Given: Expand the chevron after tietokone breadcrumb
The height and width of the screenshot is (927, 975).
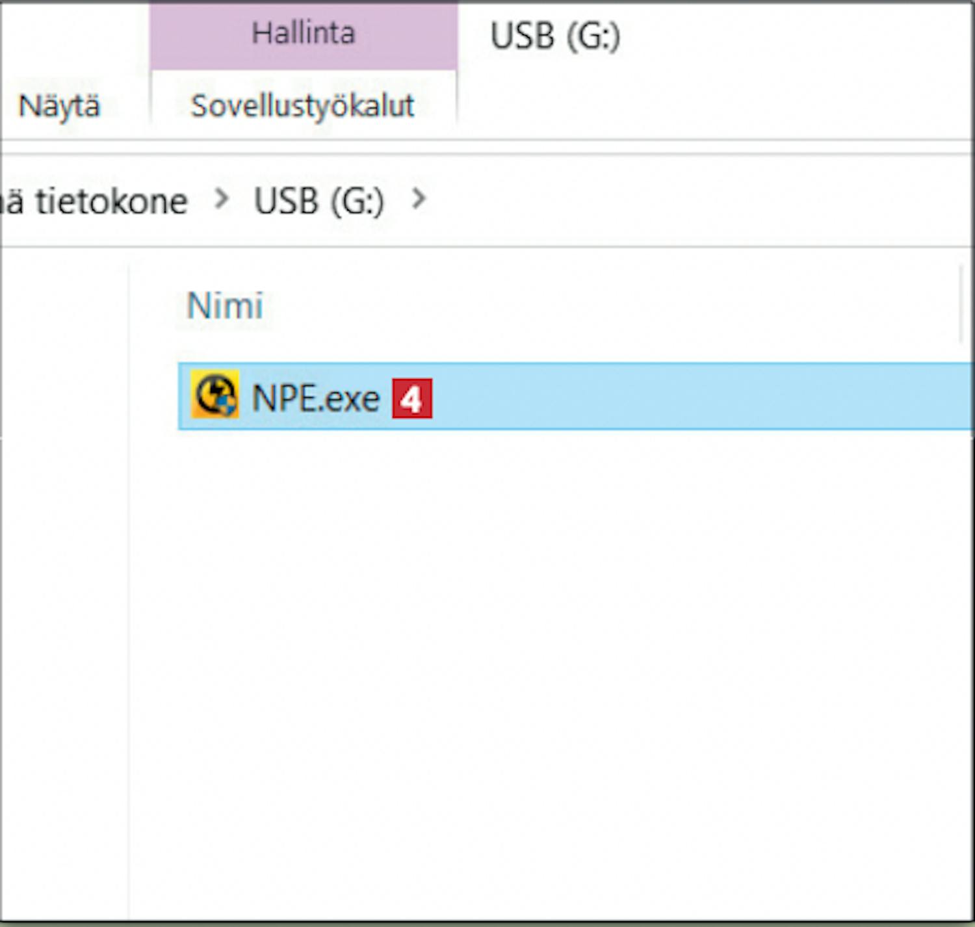Looking at the screenshot, I should (x=222, y=199).
